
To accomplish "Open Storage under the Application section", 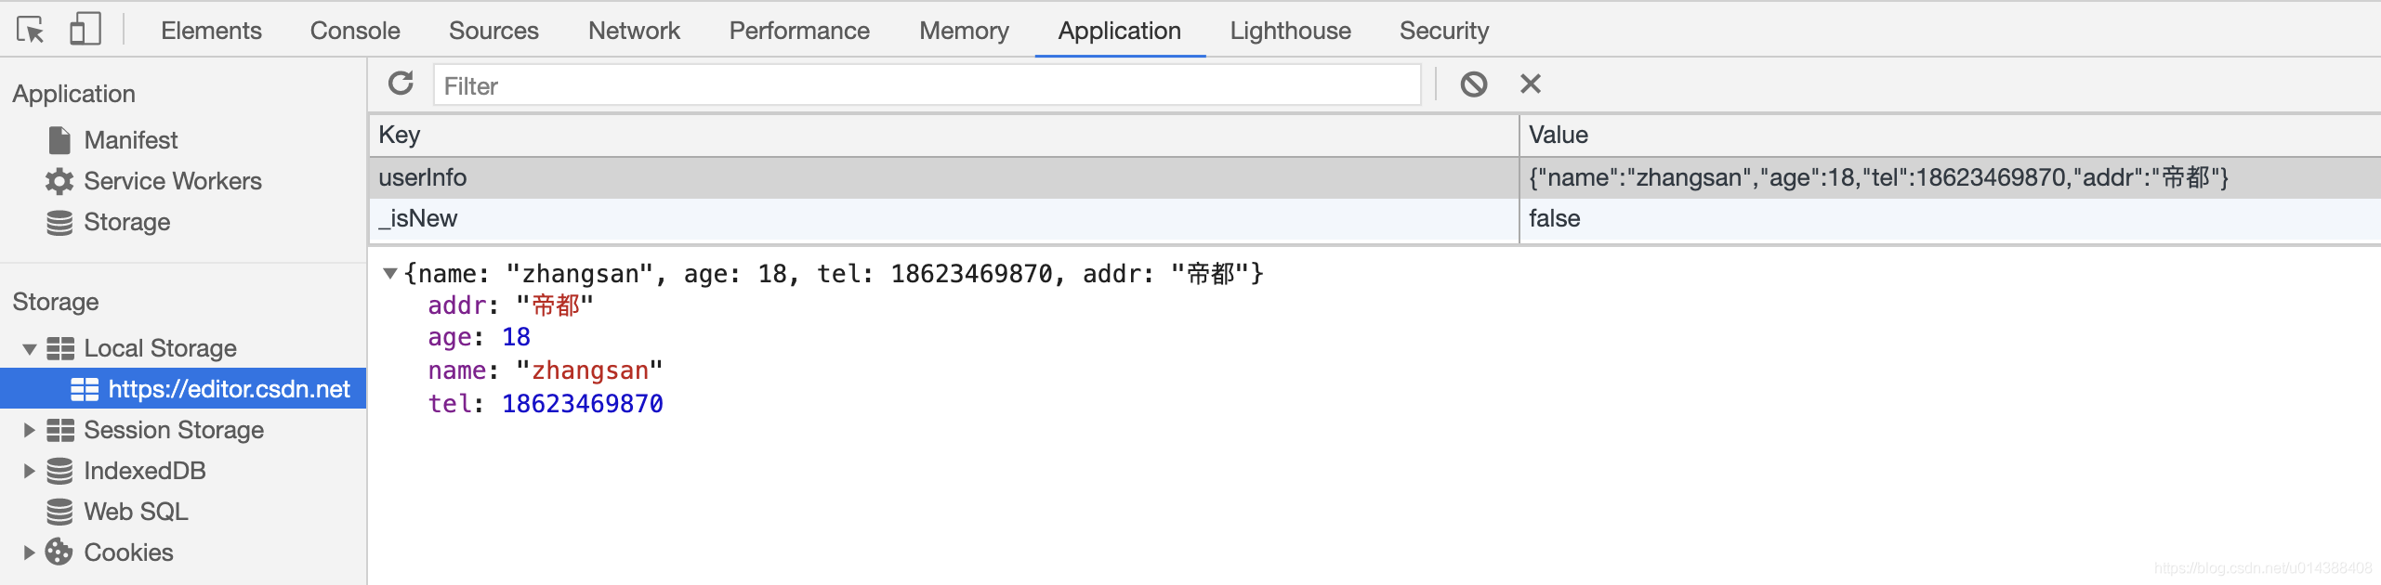I will tap(126, 222).
